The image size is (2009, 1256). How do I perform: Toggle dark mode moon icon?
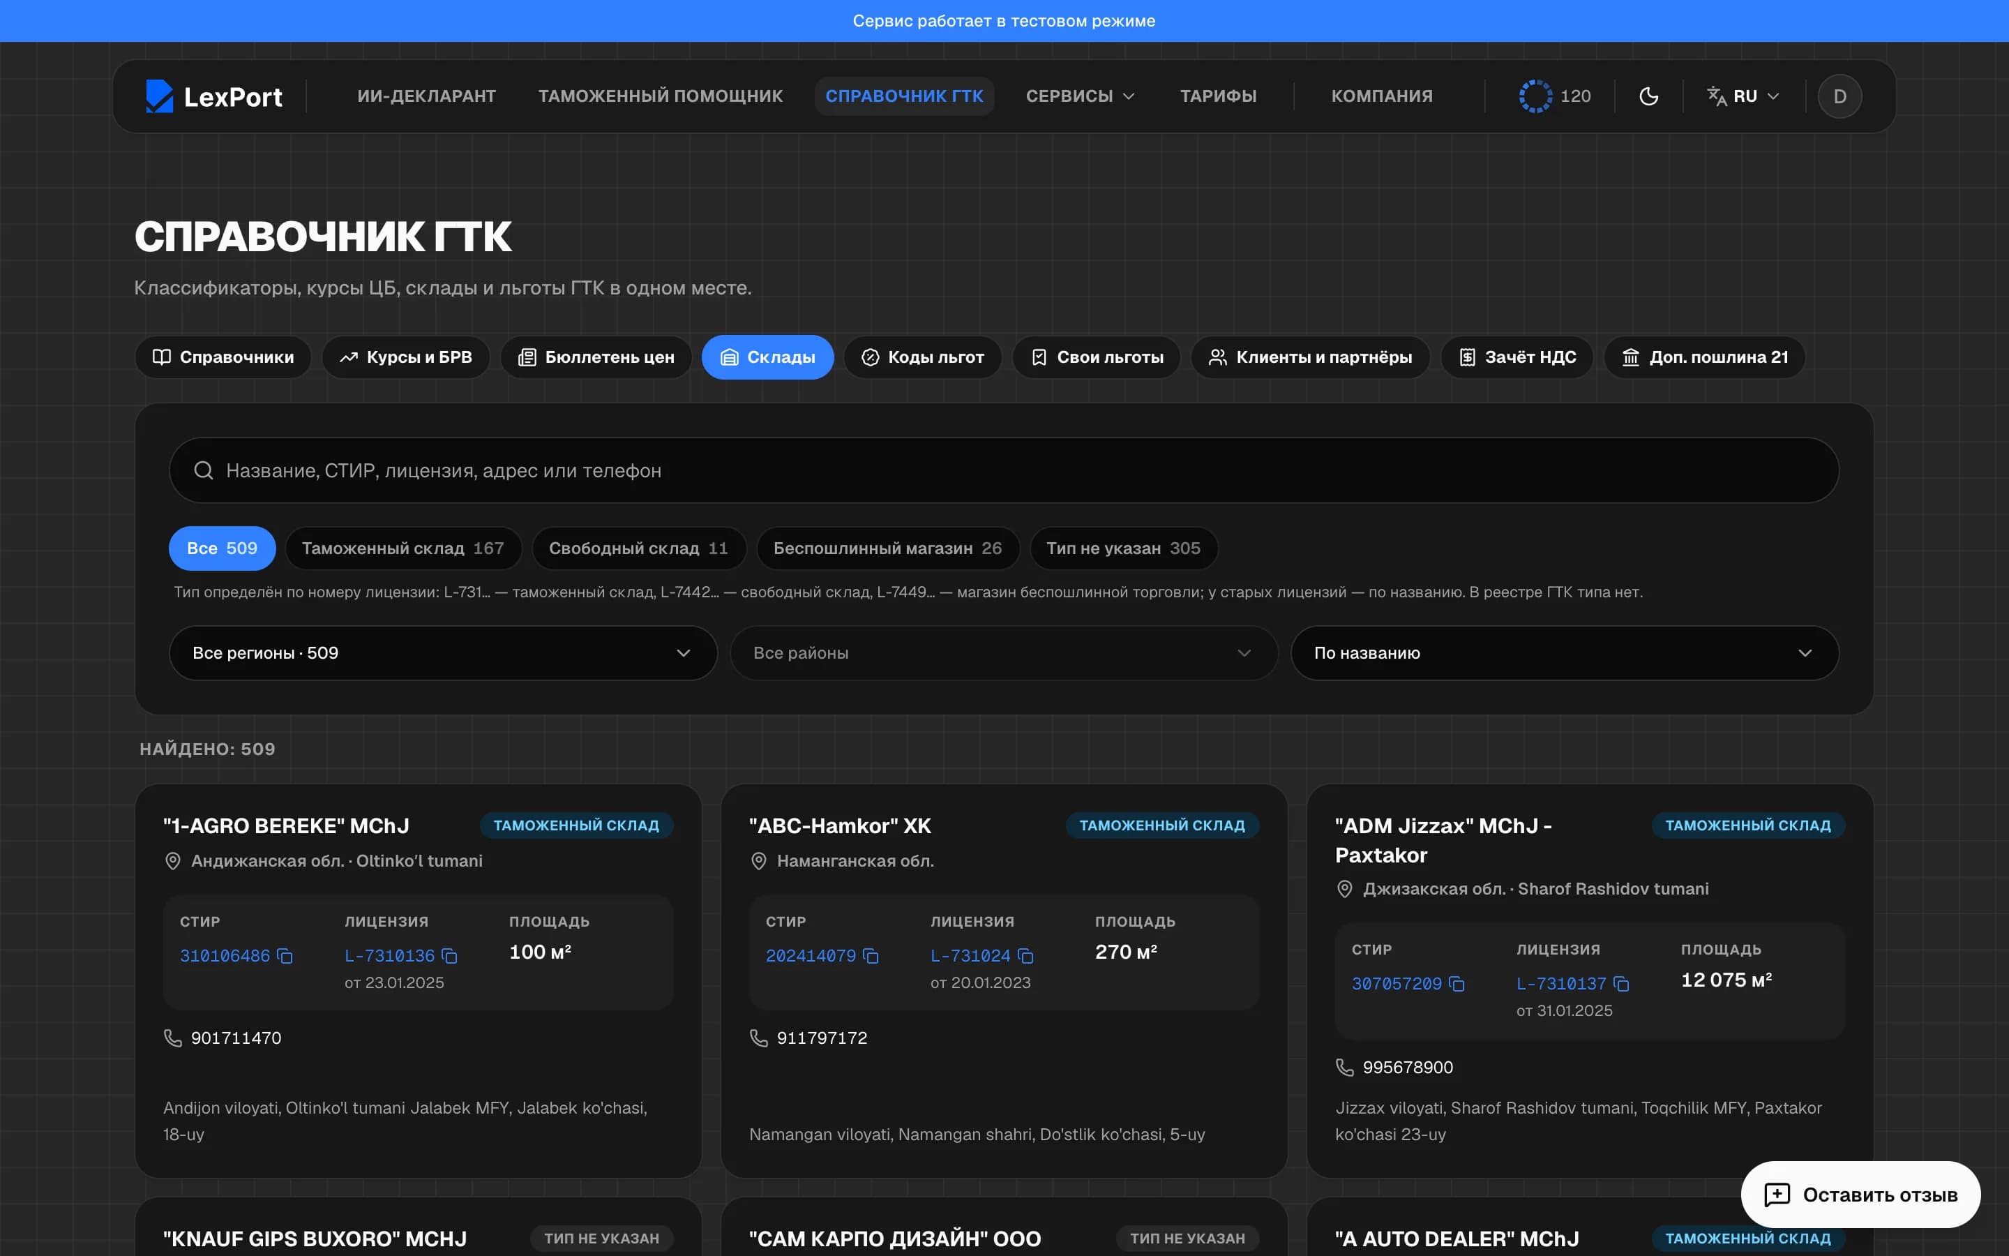click(1649, 96)
